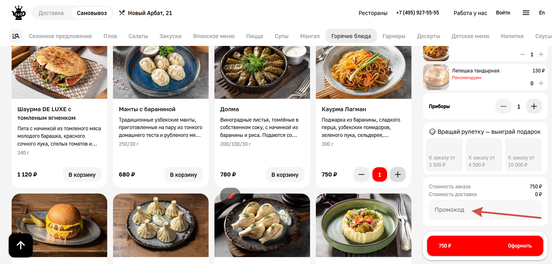Open the hamburger menu icon
552x264 pixels.
click(x=526, y=13)
